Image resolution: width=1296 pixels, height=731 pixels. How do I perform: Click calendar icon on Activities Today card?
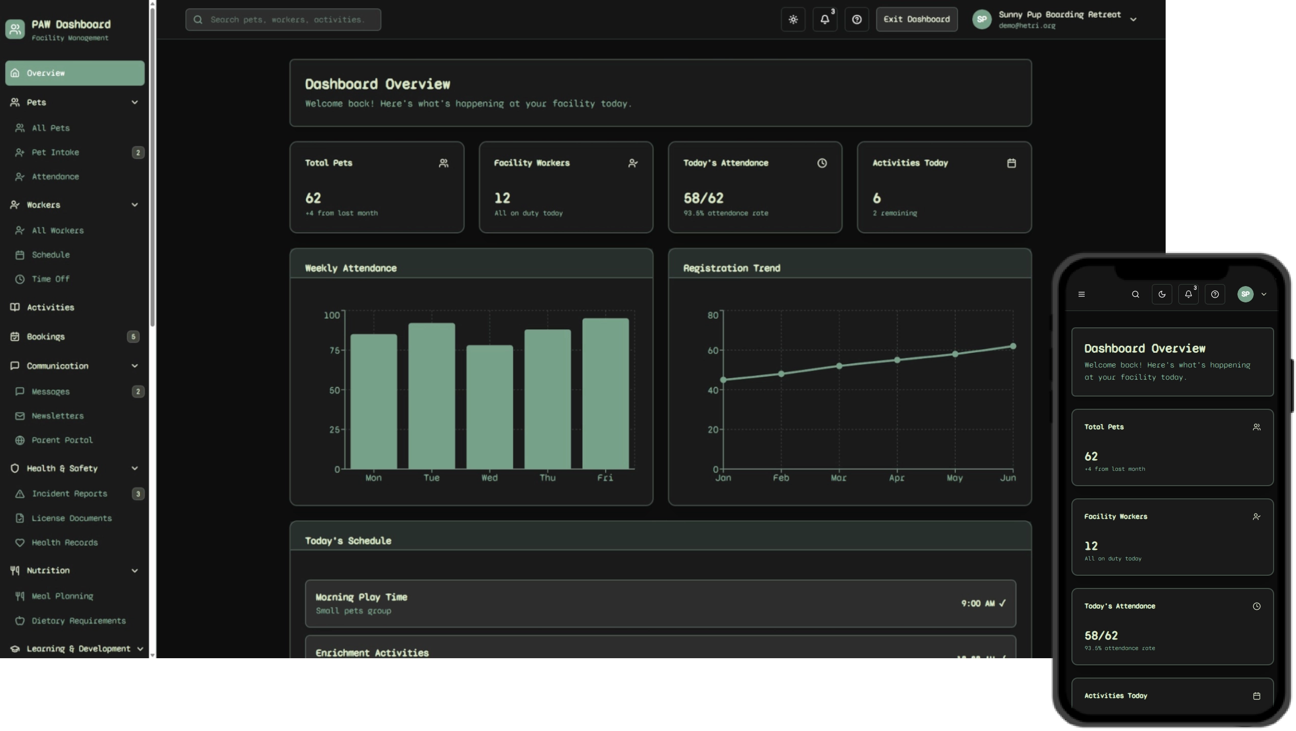tap(1011, 163)
